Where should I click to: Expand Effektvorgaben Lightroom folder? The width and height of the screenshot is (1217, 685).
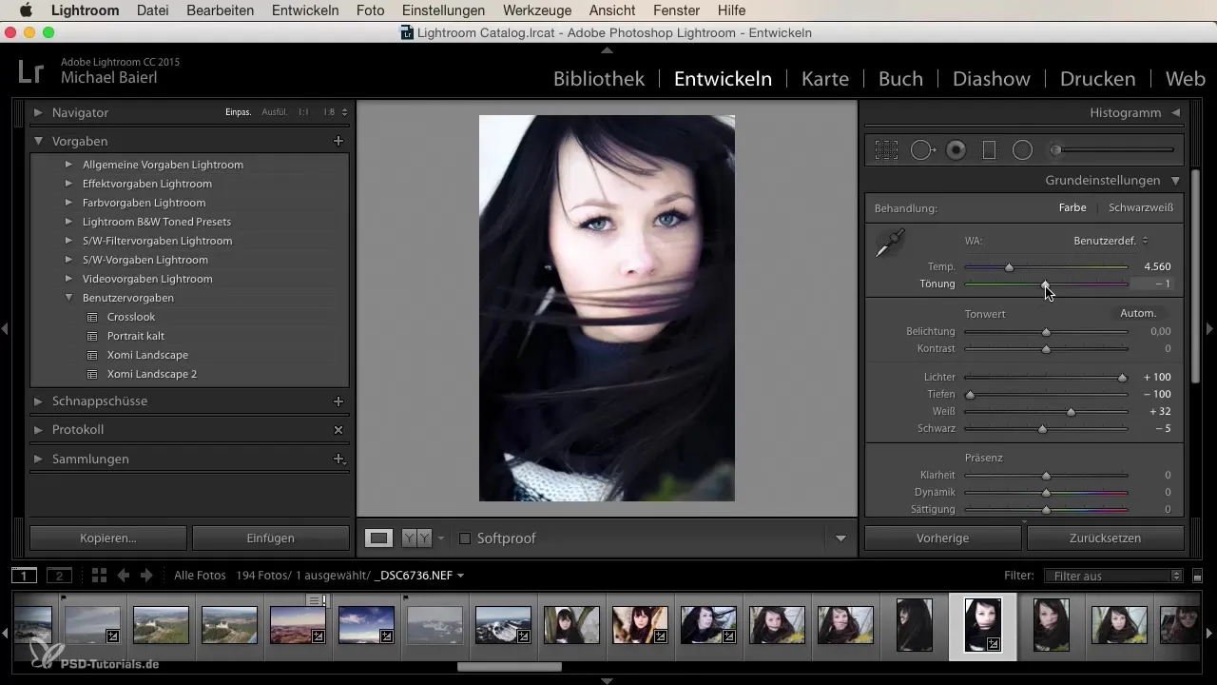pyautogui.click(x=68, y=184)
